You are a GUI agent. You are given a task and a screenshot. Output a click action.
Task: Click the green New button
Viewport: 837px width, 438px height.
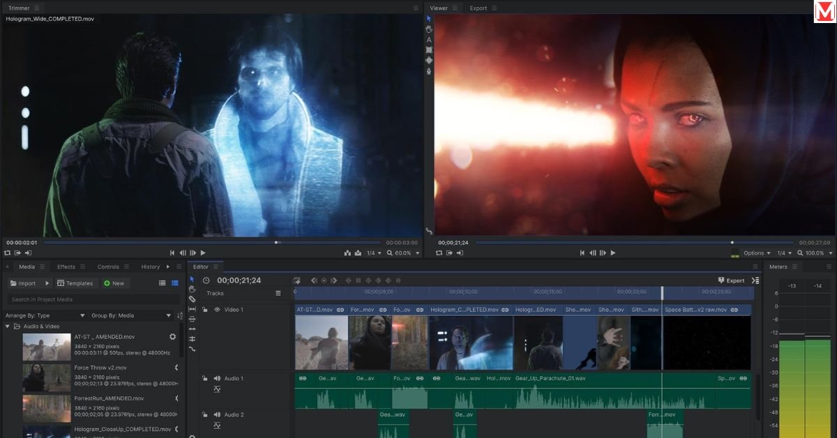(114, 284)
